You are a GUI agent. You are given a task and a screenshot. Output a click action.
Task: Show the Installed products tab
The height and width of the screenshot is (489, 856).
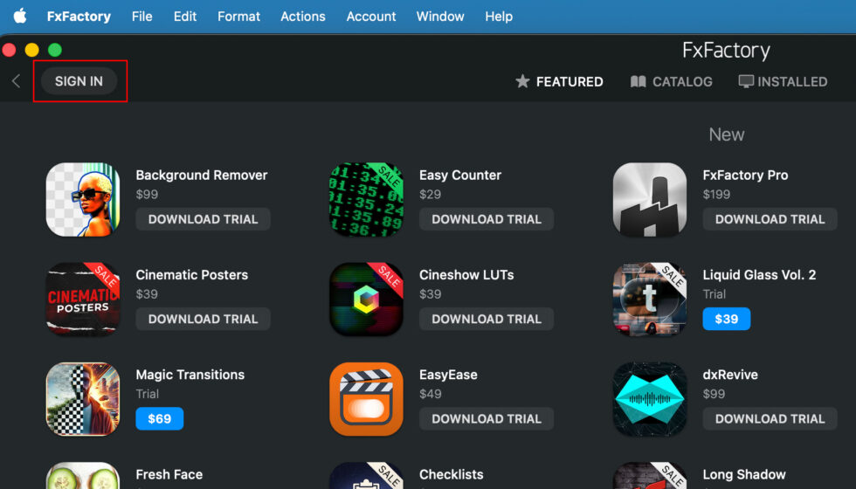pyautogui.click(x=783, y=81)
